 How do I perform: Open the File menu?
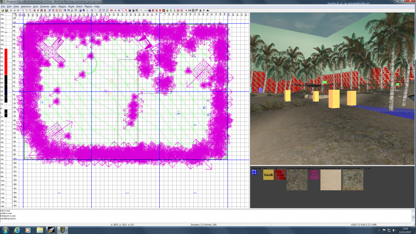point(3,7)
